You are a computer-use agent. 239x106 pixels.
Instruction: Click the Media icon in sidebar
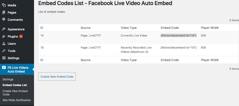tap(4, 5)
